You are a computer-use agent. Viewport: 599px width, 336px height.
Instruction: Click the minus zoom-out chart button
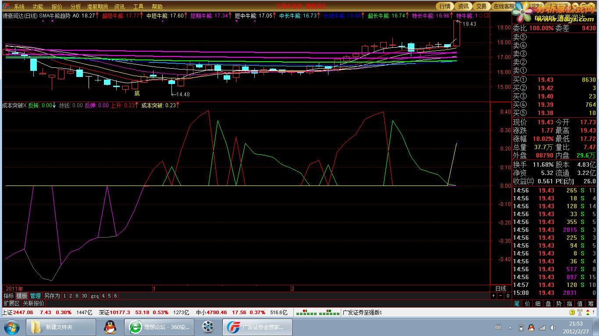coord(500,296)
